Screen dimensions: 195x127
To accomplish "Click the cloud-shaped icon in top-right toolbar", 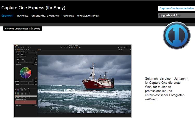I will click(x=121, y=47).
